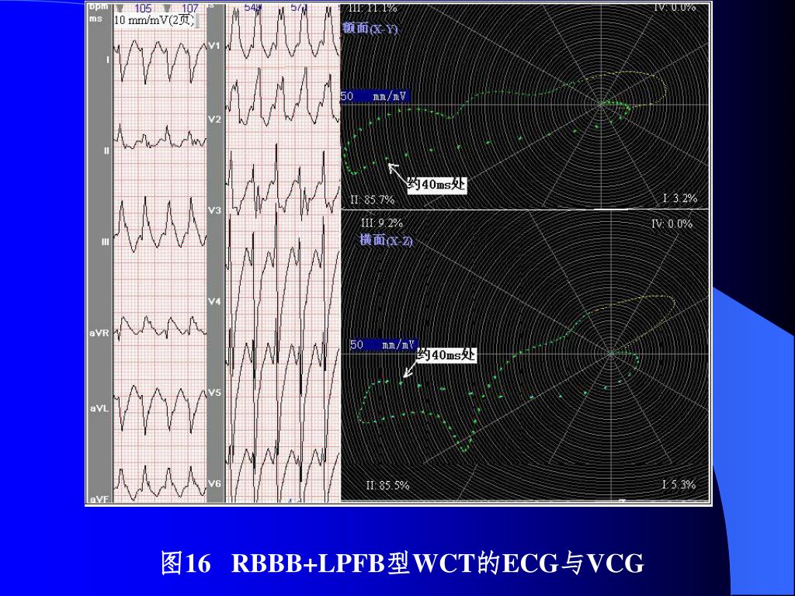Click the 'II: 85.5%' quadrant value

click(387, 485)
